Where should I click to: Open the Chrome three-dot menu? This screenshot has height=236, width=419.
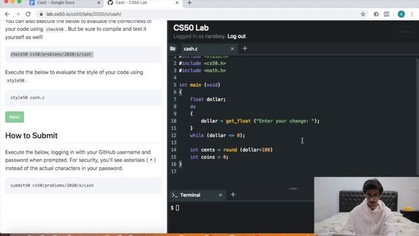pos(412,14)
